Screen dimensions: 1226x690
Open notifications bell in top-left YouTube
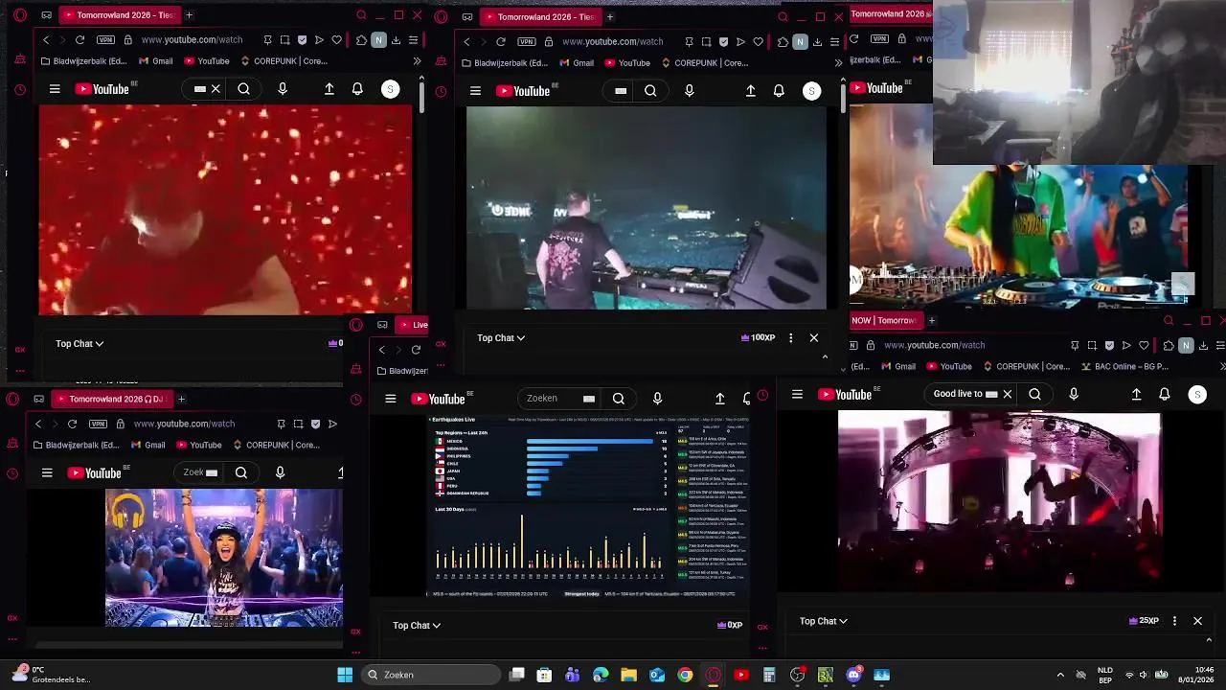(x=357, y=89)
